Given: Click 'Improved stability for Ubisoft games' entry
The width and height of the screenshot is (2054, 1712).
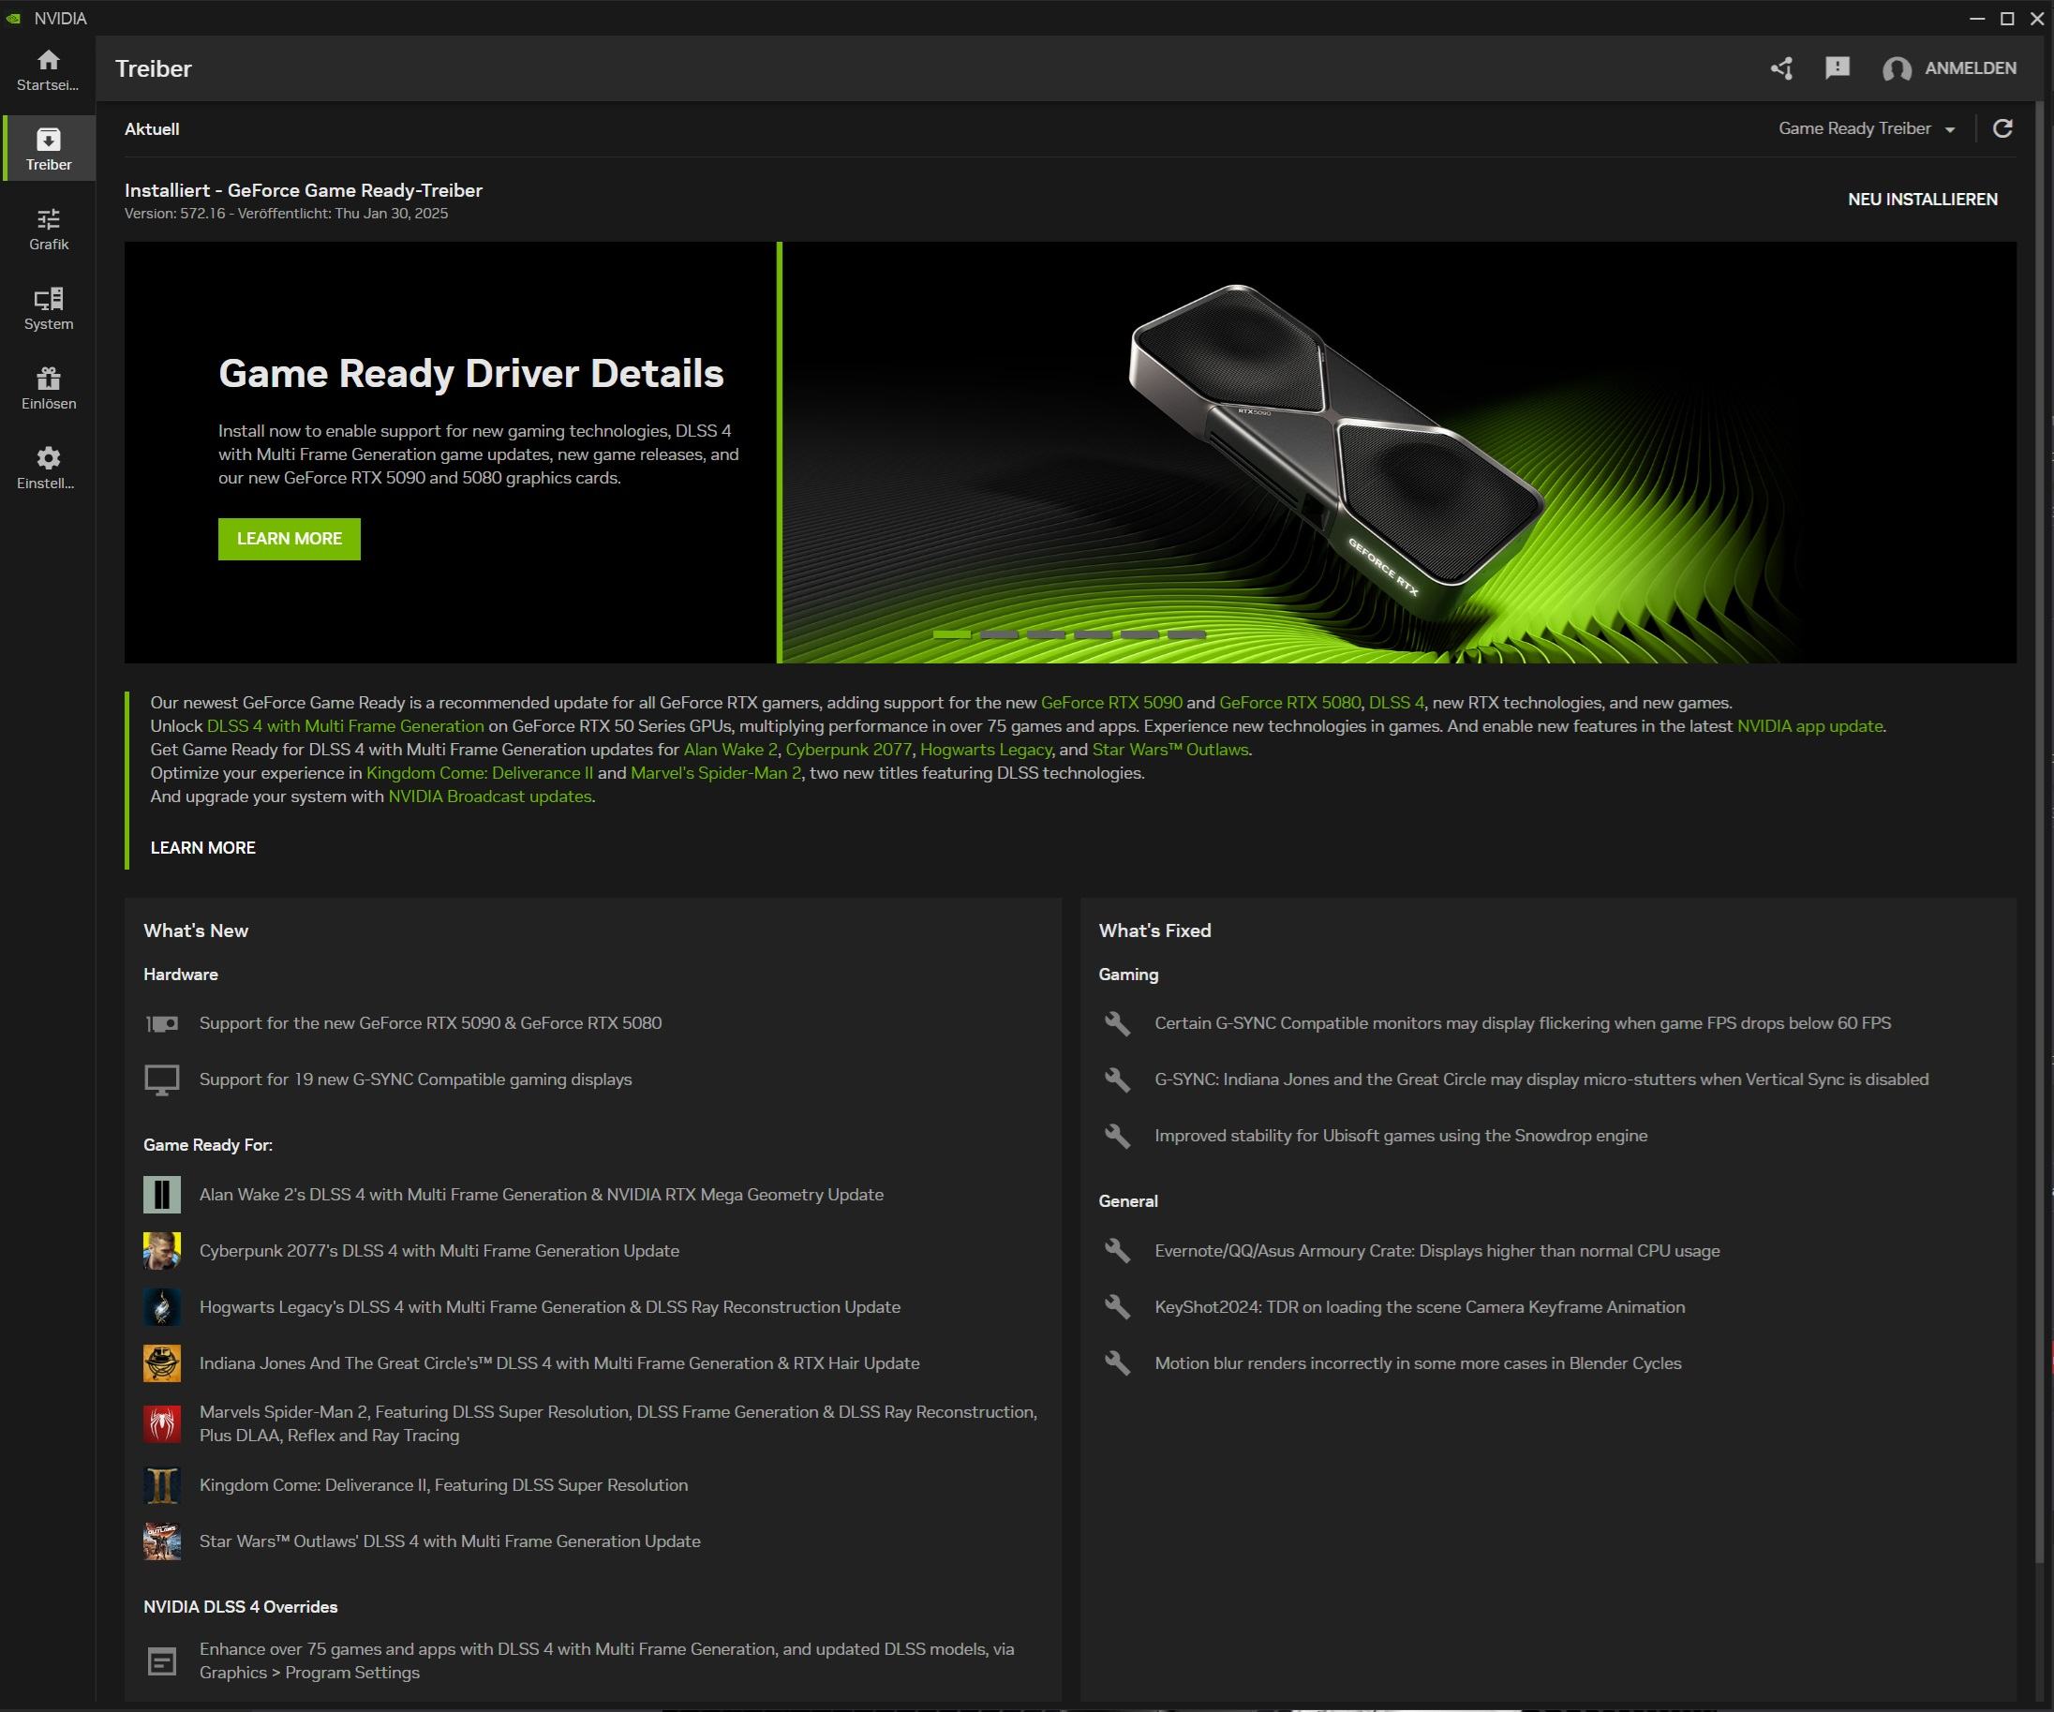Looking at the screenshot, I should (x=1401, y=1136).
